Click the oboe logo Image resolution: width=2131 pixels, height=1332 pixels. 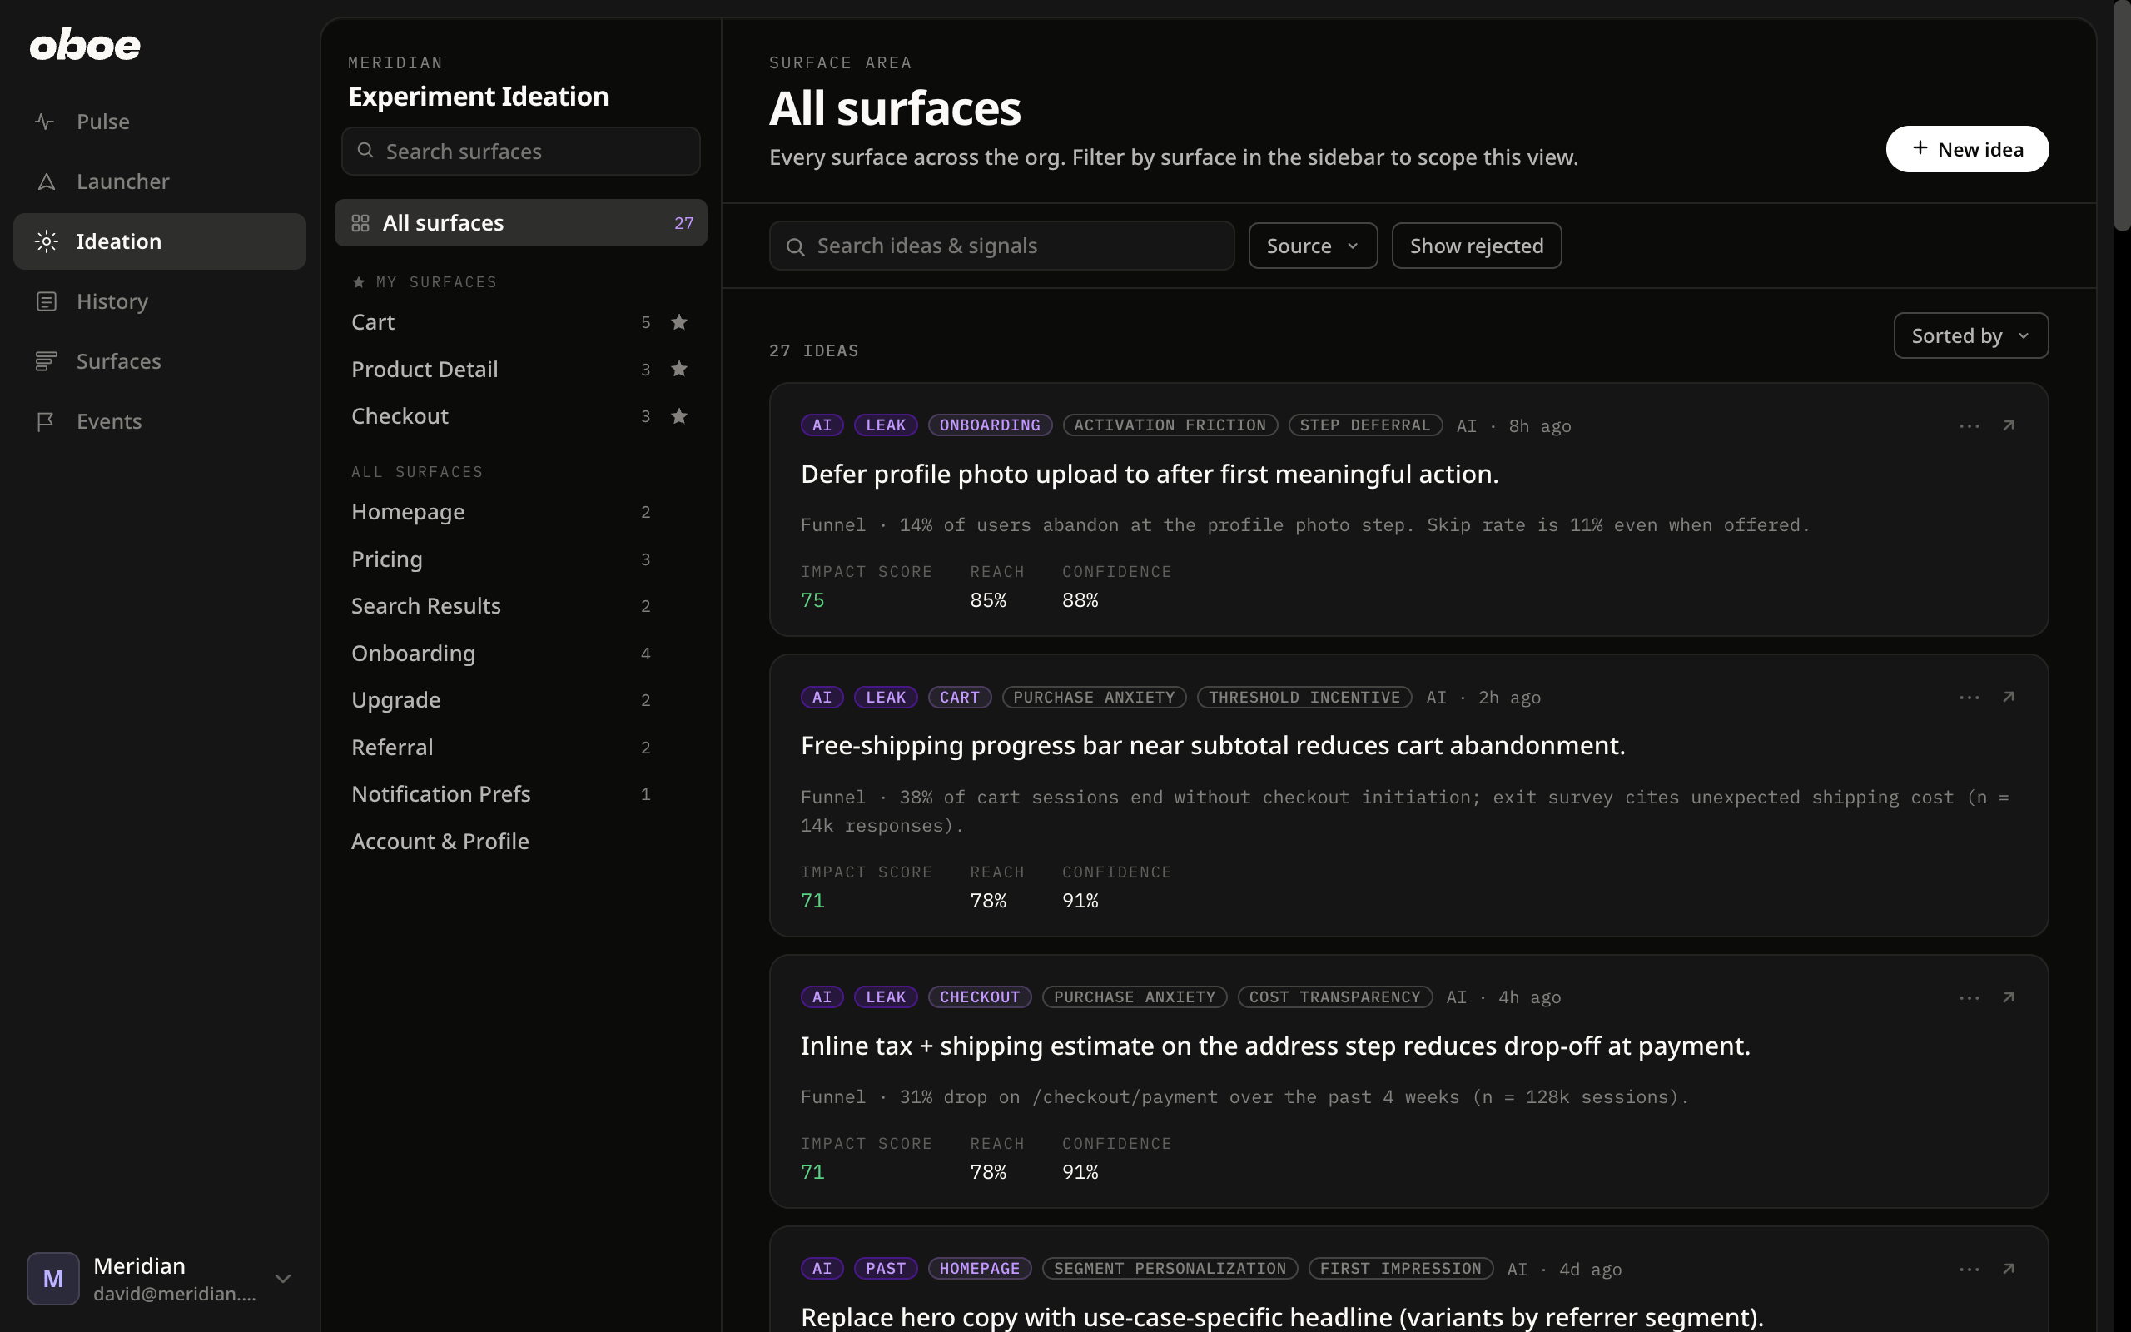(x=85, y=45)
